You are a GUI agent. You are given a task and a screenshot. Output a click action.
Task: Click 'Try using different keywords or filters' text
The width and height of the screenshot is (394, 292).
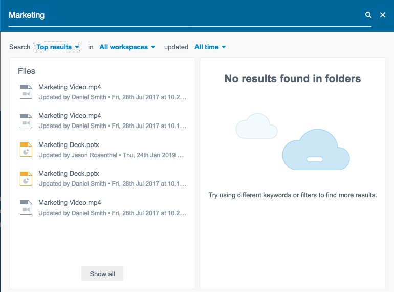click(293, 195)
